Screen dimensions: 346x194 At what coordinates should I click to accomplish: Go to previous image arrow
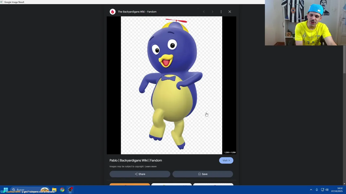(204, 12)
